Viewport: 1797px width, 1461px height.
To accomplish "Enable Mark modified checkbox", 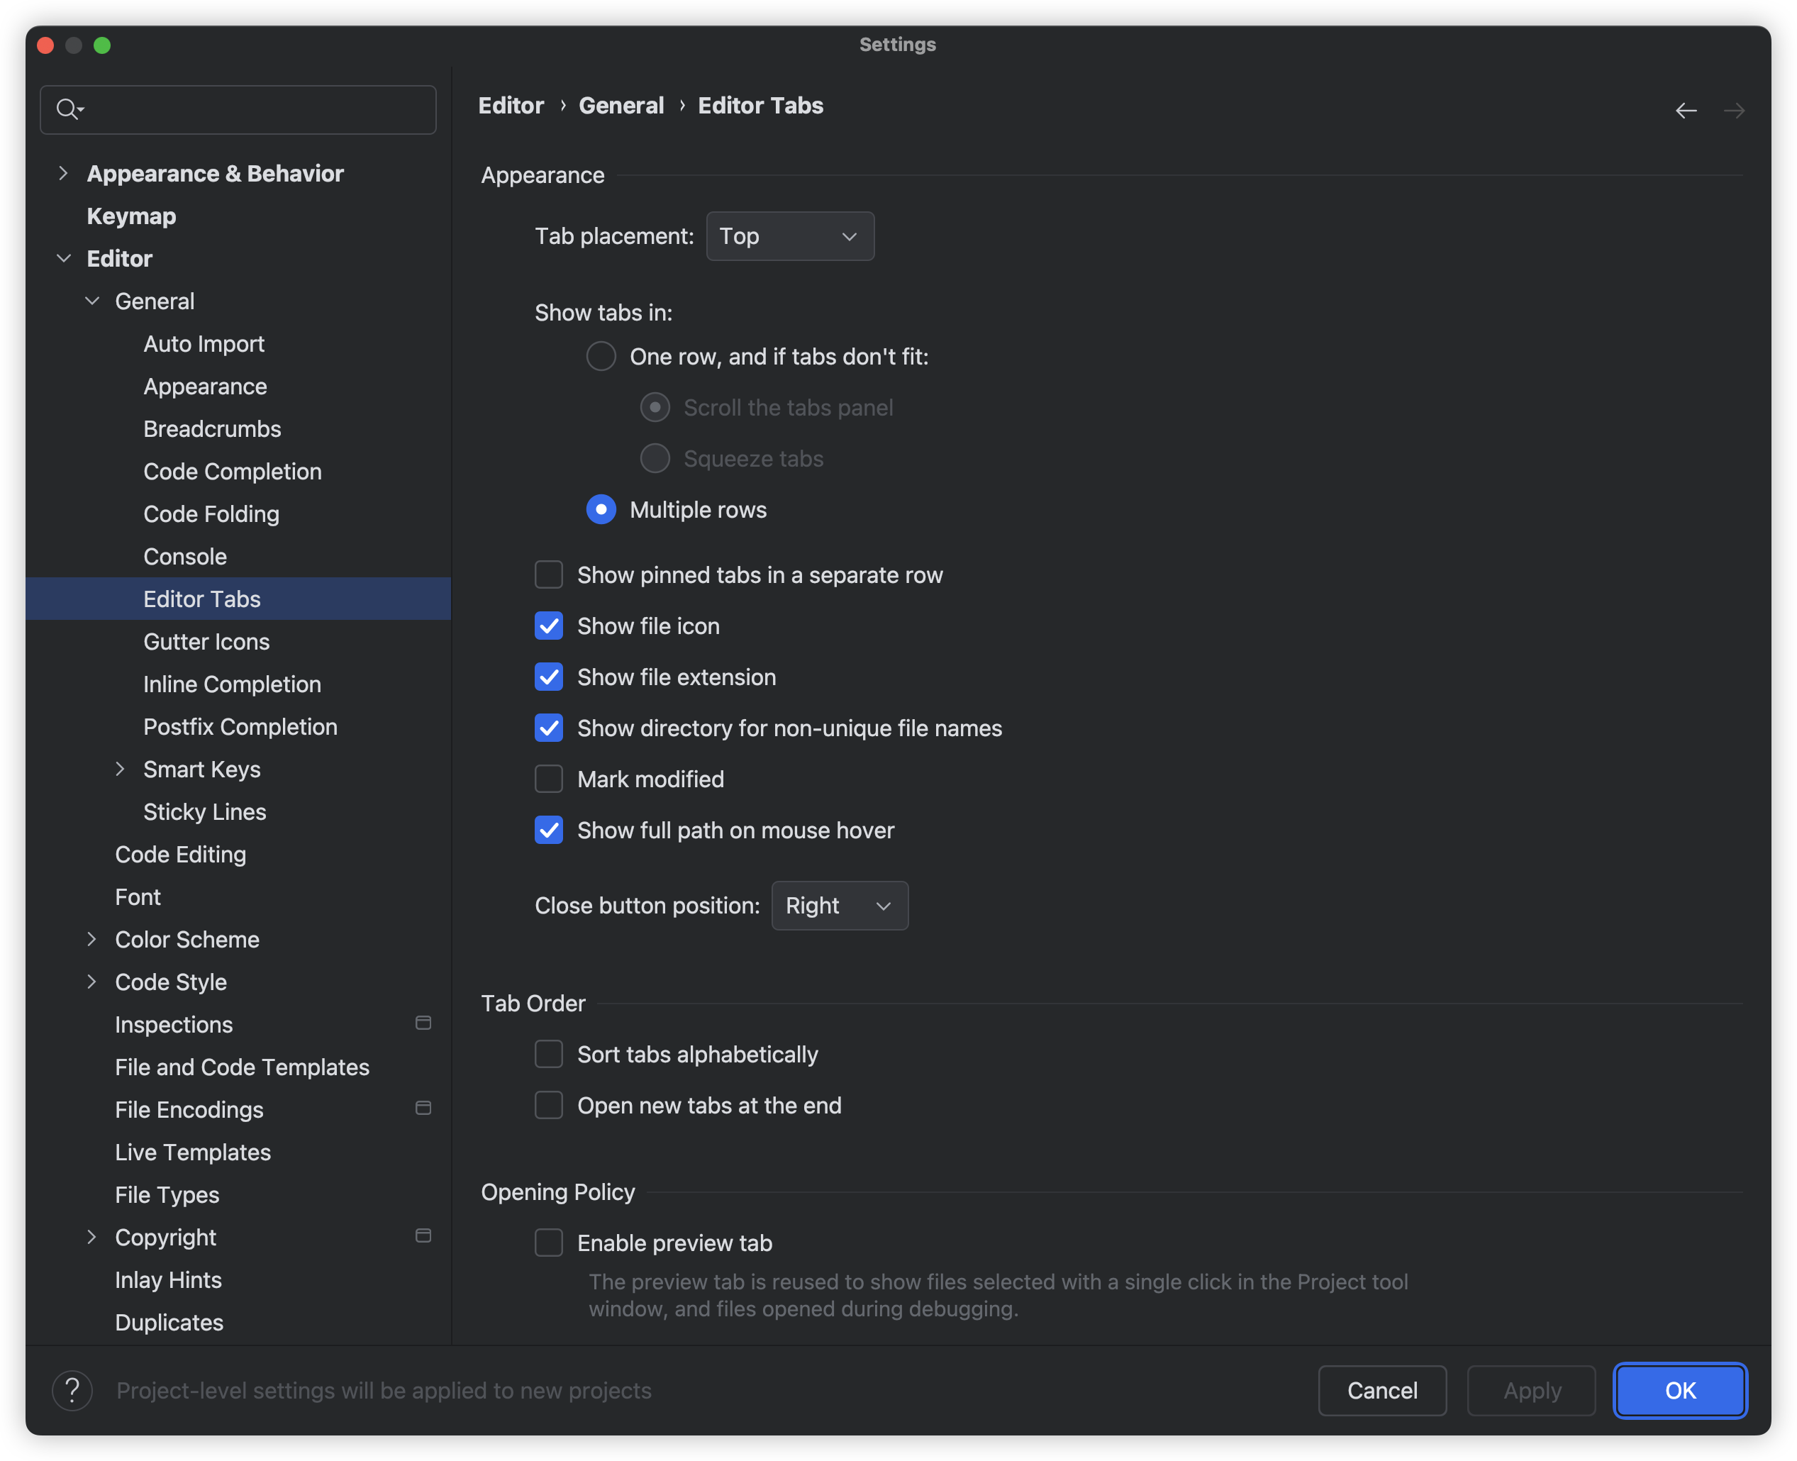I will click(550, 779).
